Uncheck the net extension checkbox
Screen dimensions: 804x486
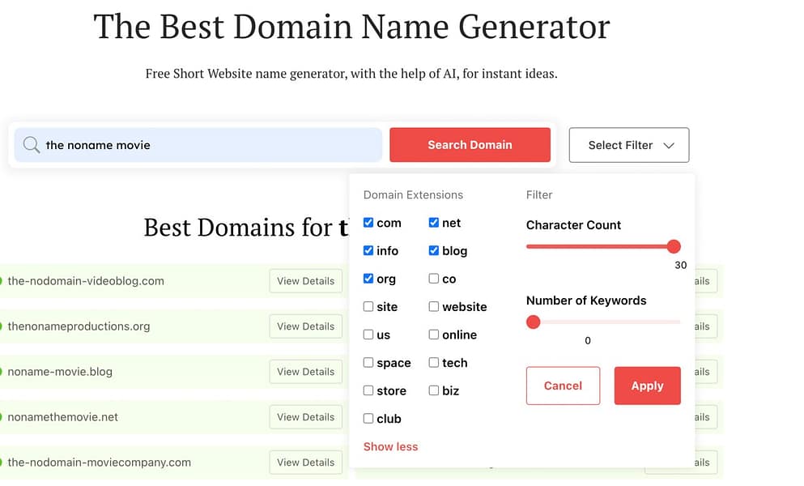(x=434, y=223)
